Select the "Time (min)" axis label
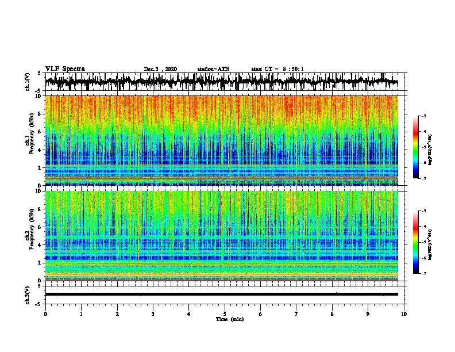This screenshot has height=352, width=455. 230,319
